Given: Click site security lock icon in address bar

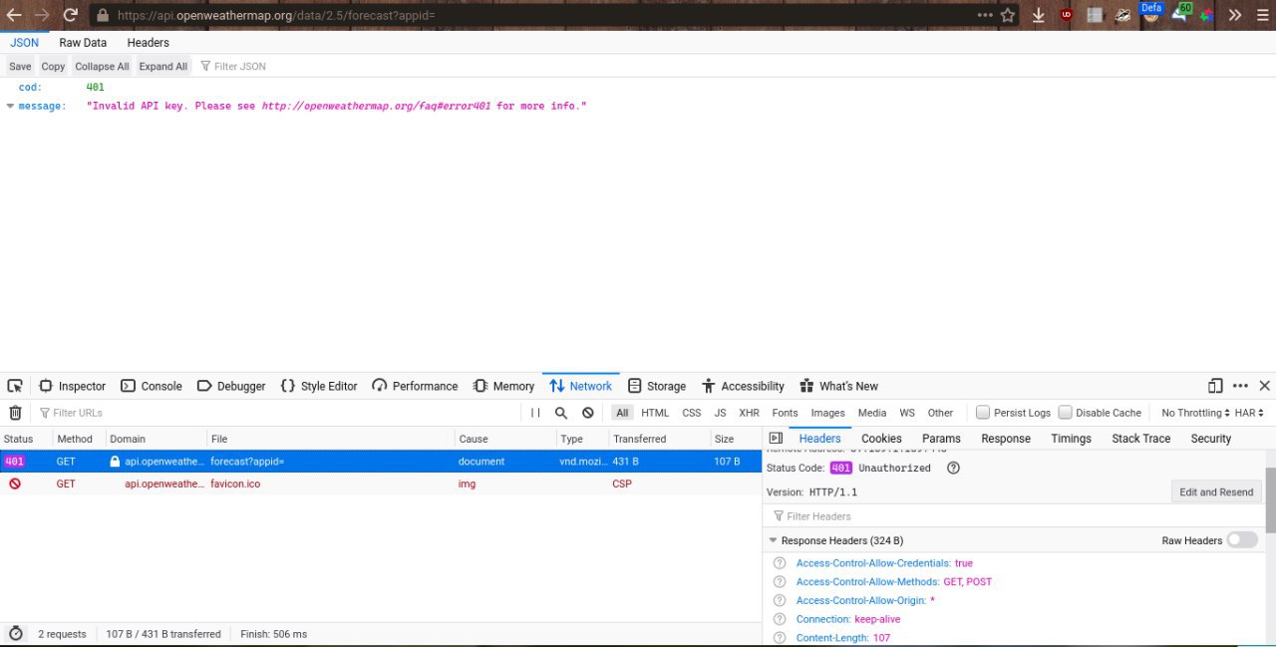Looking at the screenshot, I should [101, 15].
